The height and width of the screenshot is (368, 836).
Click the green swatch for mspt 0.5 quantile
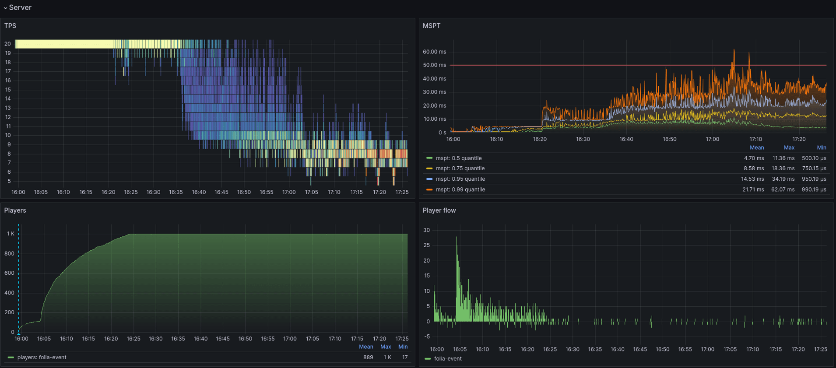[x=429, y=158]
